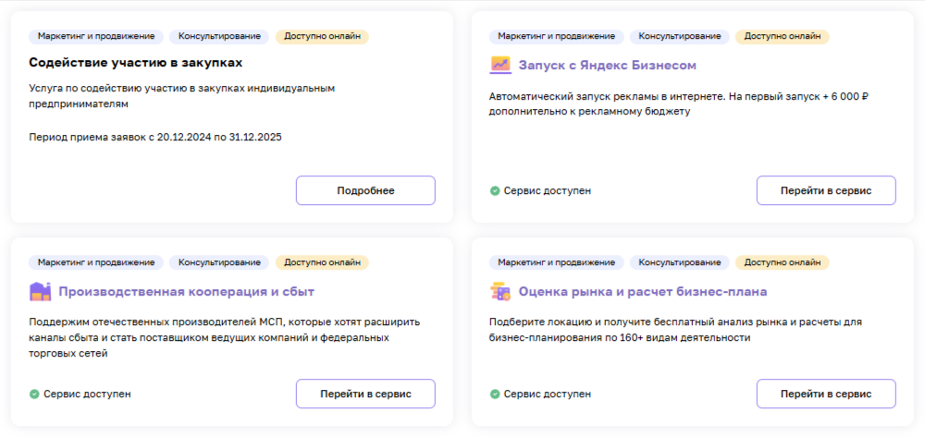Image resolution: width=925 pixels, height=437 pixels.
Task: Open the Запуск с Яндекс Бизнесом title link
Action: 607,65
